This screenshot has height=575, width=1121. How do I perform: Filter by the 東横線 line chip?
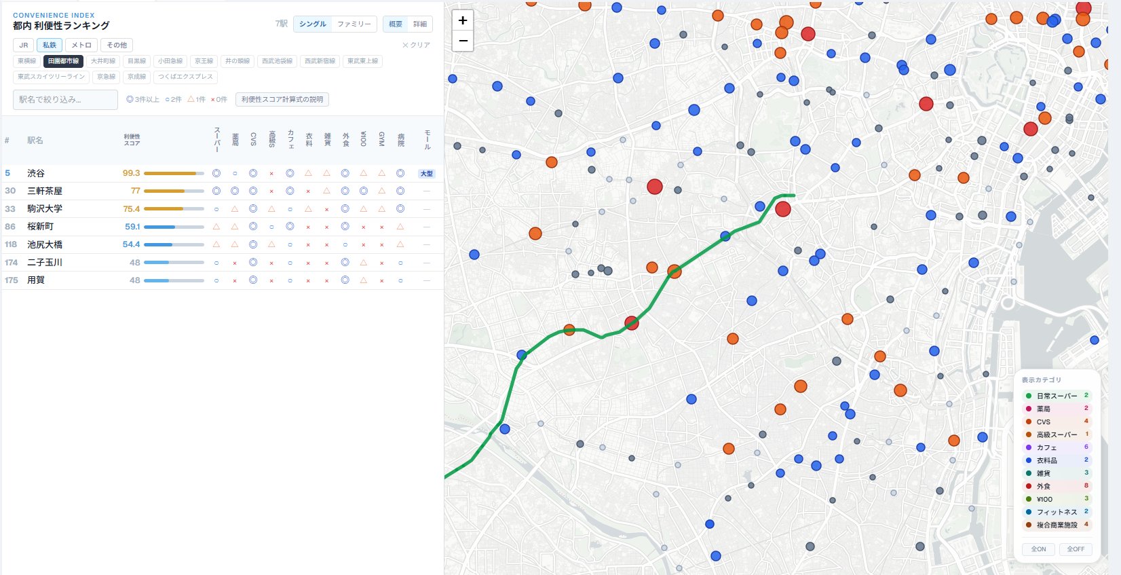(27, 61)
